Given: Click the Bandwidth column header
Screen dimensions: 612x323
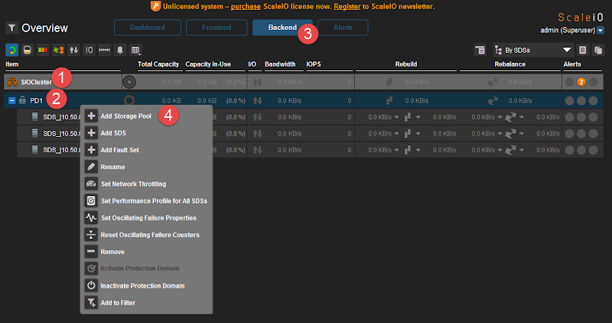Looking at the screenshot, I should [x=280, y=64].
